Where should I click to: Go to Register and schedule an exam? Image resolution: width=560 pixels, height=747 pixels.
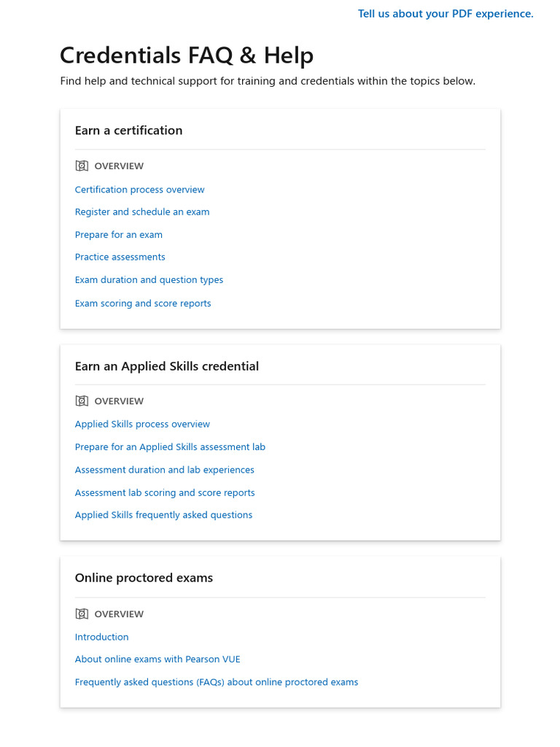pos(142,212)
